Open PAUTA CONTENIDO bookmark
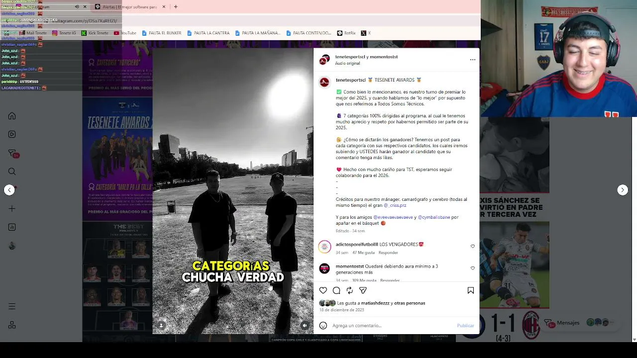The image size is (637, 358). tap(309, 33)
